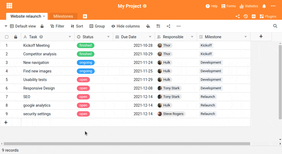Click the notifications bell icon
The image size is (282, 154).
pos(264,6)
